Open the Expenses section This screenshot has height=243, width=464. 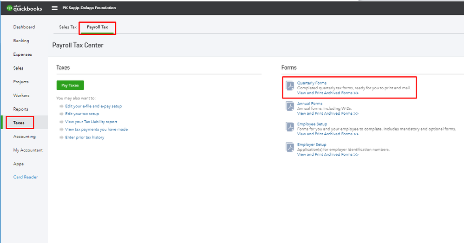point(22,54)
